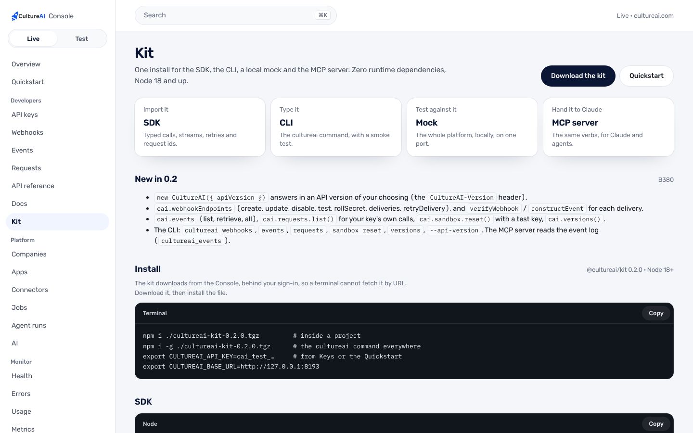Open the Mock card
The image size is (693, 433).
(x=472, y=127)
